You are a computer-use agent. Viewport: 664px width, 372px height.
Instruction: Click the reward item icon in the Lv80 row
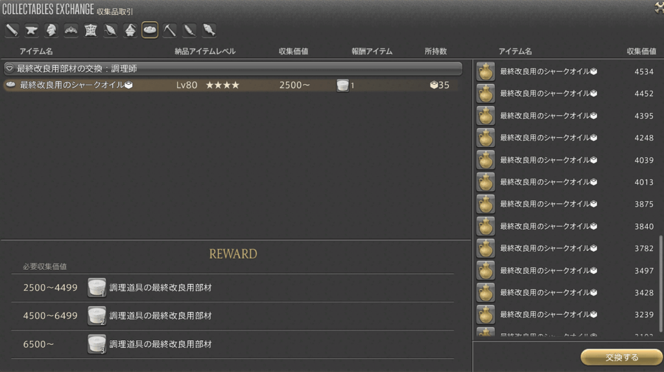tap(342, 85)
